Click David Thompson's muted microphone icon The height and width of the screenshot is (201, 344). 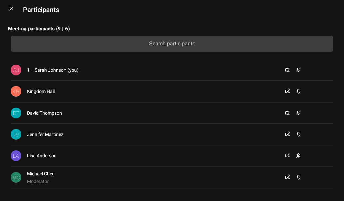[x=298, y=113]
